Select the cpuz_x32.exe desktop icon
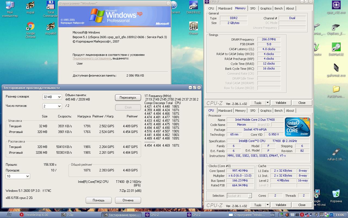 tap(336, 8)
